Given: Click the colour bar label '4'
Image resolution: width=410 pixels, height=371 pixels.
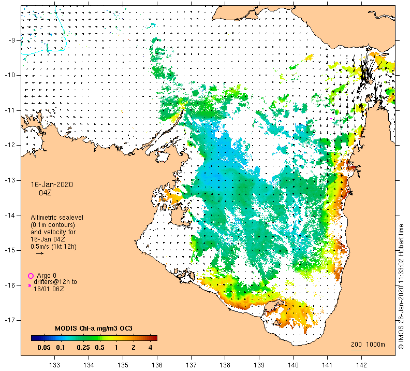Looking at the screenshot, I should tap(150, 348).
